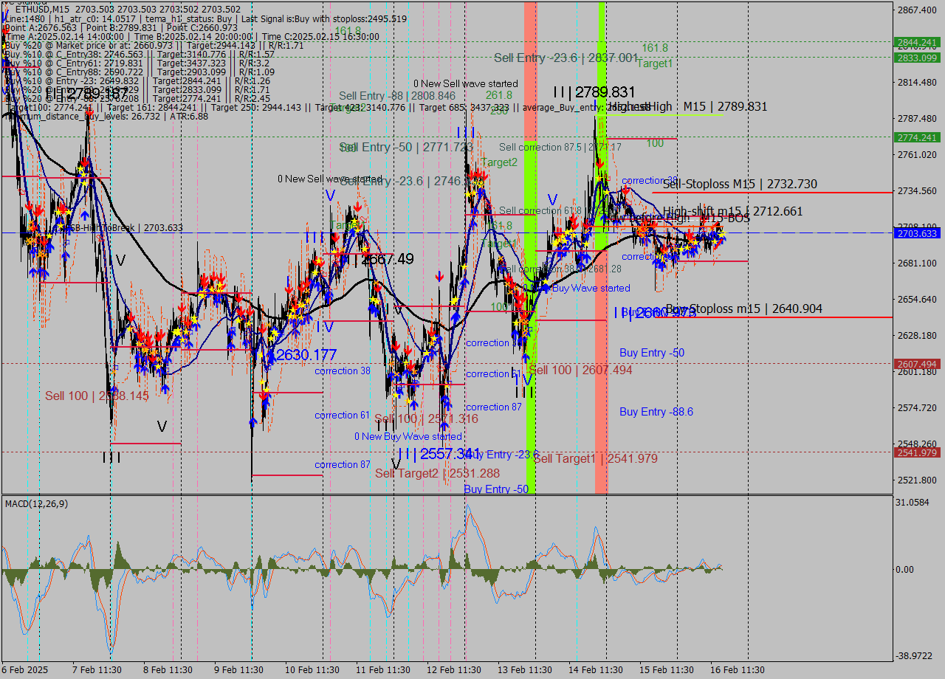The height and width of the screenshot is (679, 945).
Task: Select the Buy Stoploss m15 2640.904 label
Action: (743, 309)
